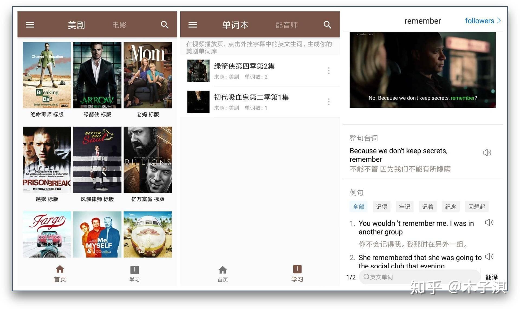This screenshot has width=520, height=309.
Task: Play audio for example sentence 1
Action: (x=489, y=223)
